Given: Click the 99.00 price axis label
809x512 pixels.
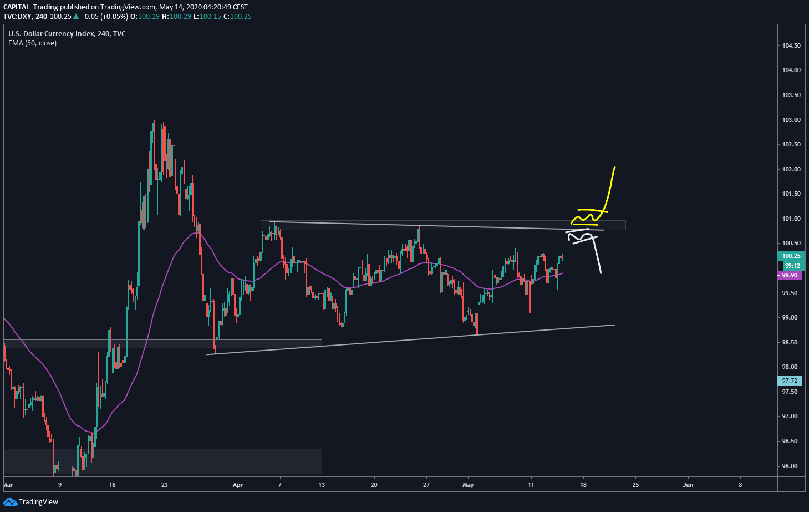Looking at the screenshot, I should pos(790,317).
